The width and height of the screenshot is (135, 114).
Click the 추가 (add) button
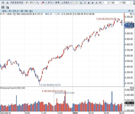click(50, 3)
